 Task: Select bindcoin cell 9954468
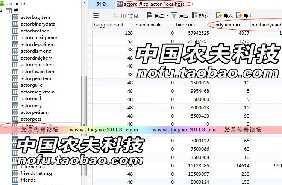(x=193, y=91)
